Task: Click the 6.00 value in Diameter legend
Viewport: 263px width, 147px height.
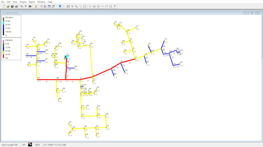Action: 7,44
